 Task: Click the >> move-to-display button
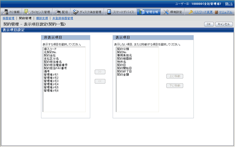100,72
